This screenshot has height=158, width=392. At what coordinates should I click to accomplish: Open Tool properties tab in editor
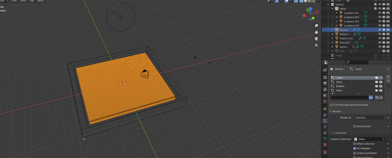(325, 70)
